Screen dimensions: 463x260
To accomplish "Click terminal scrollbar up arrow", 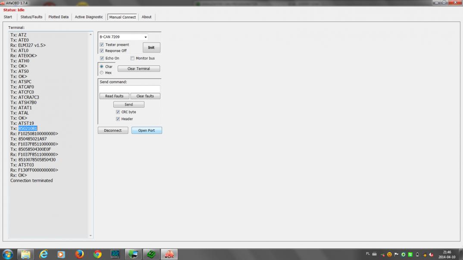I will click(91, 34).
